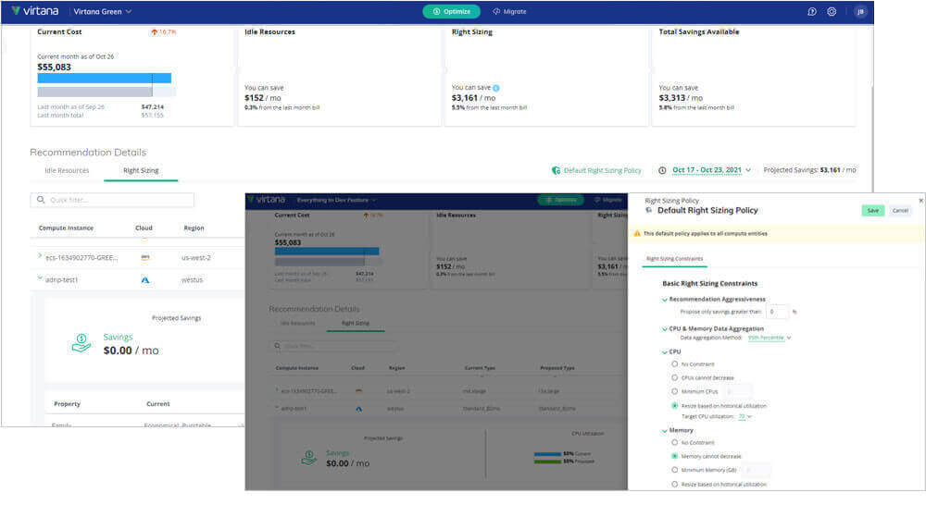Image resolution: width=926 pixels, height=517 pixels.
Task: Click the Minimum Memory (GB) value field
Action: tap(757, 470)
